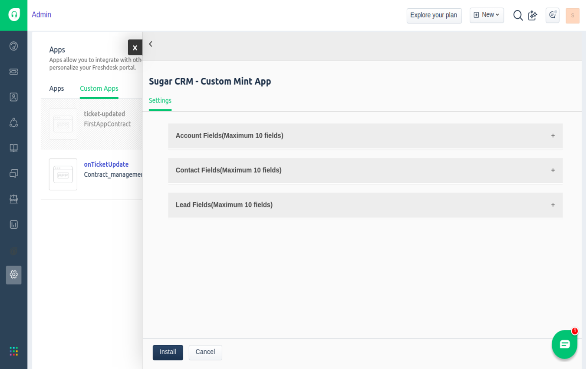Open the Tickets sidebar icon
This screenshot has height=369, width=586.
tap(13, 71)
